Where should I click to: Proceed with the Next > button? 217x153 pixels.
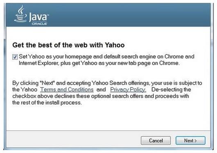pos(190,141)
